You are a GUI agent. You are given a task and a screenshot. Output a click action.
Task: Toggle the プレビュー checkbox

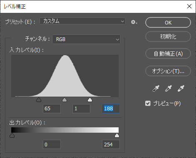coord(148,103)
